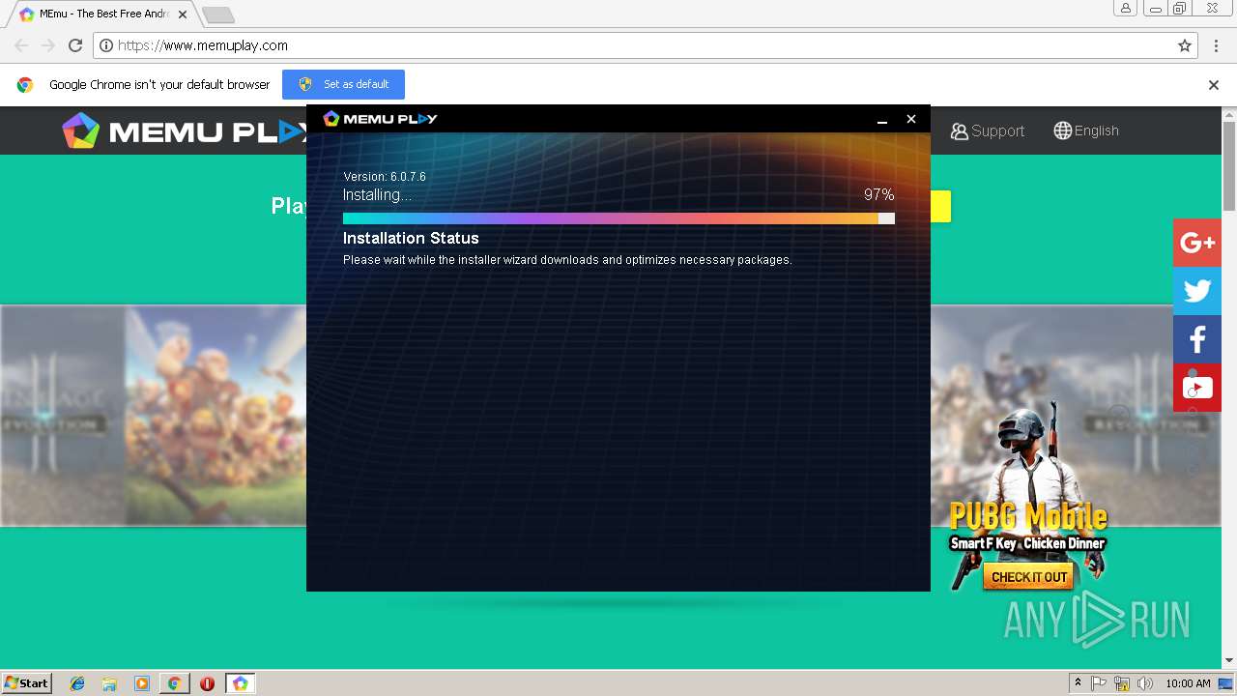The image size is (1237, 696).
Task: Click the Facebook share icon
Action: click(1197, 339)
